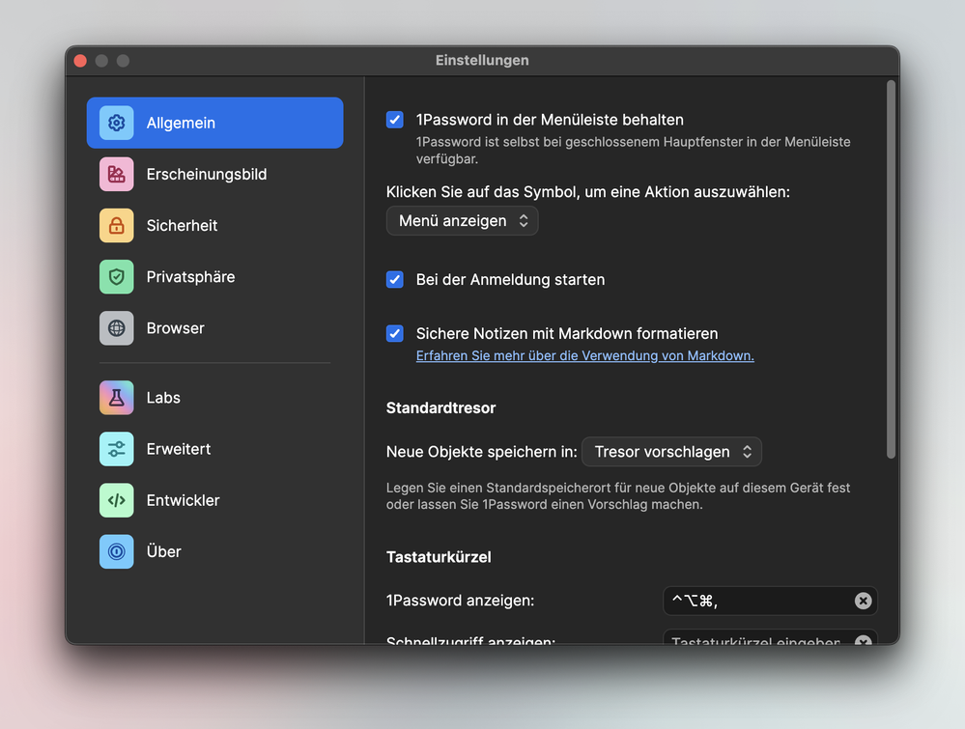The width and height of the screenshot is (965, 729).
Task: Open the Über 1Password logo icon
Action: click(x=116, y=551)
